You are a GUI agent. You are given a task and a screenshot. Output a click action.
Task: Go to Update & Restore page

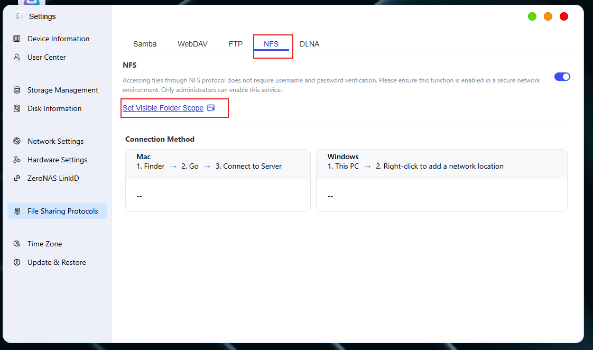click(58, 262)
